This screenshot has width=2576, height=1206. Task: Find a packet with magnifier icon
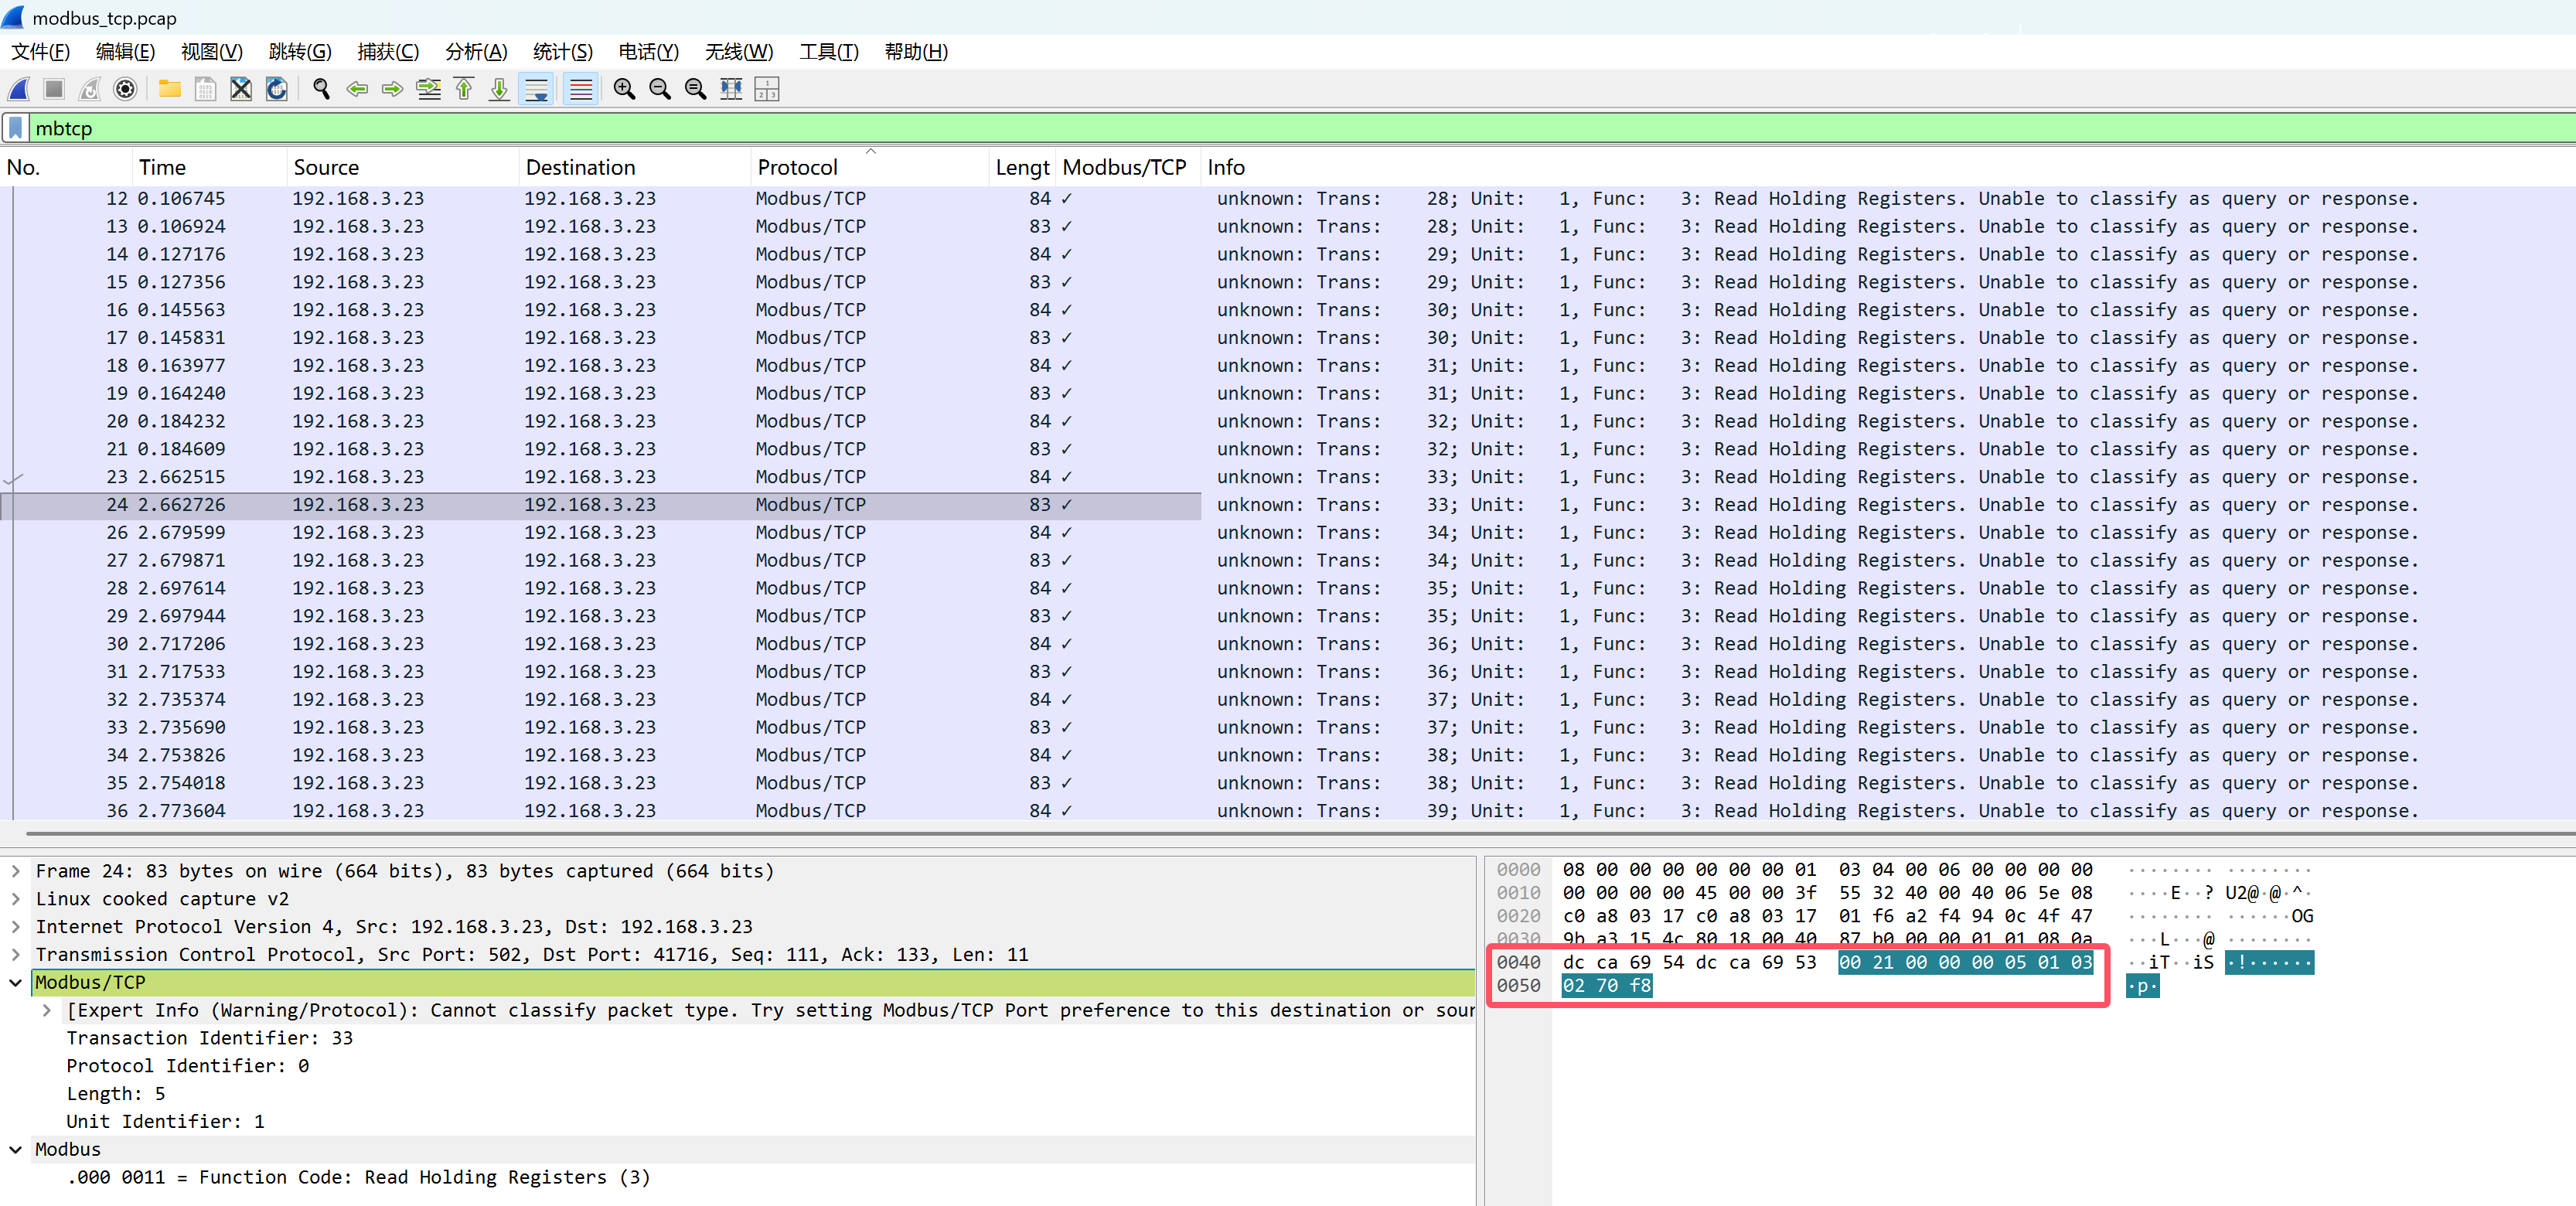tap(321, 89)
